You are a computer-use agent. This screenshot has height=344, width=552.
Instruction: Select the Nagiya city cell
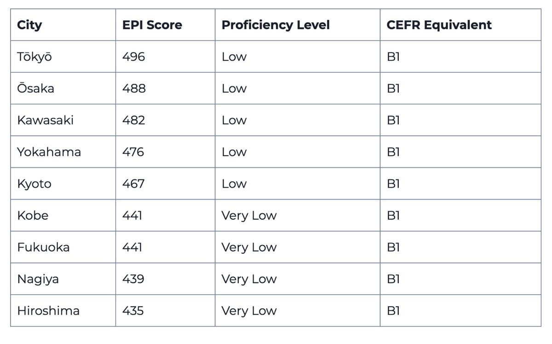pyautogui.click(x=38, y=279)
